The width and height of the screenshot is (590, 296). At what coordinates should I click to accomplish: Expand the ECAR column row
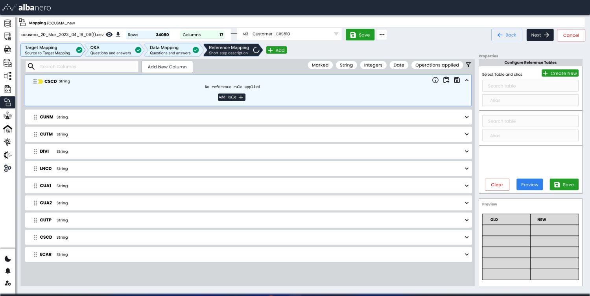pyautogui.click(x=467, y=254)
